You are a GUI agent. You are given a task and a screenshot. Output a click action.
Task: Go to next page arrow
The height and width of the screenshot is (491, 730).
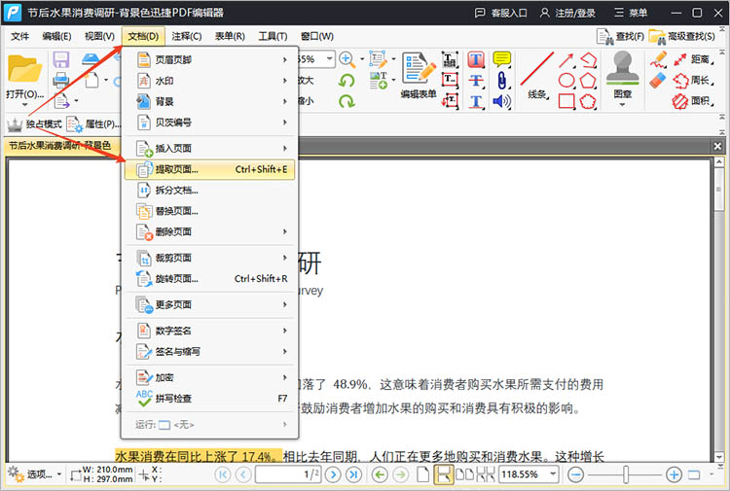[333, 474]
